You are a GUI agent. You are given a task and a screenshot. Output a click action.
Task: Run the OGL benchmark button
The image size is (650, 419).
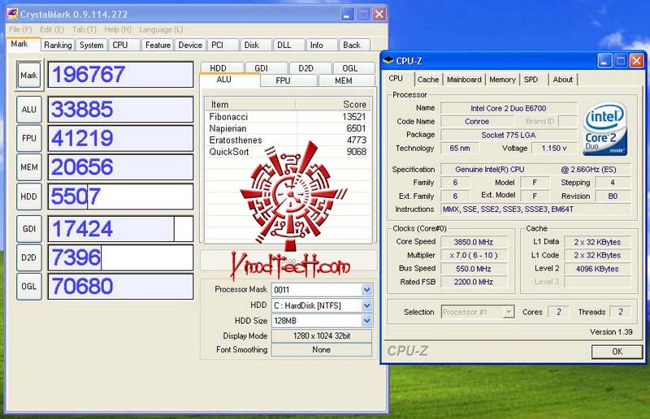click(29, 287)
